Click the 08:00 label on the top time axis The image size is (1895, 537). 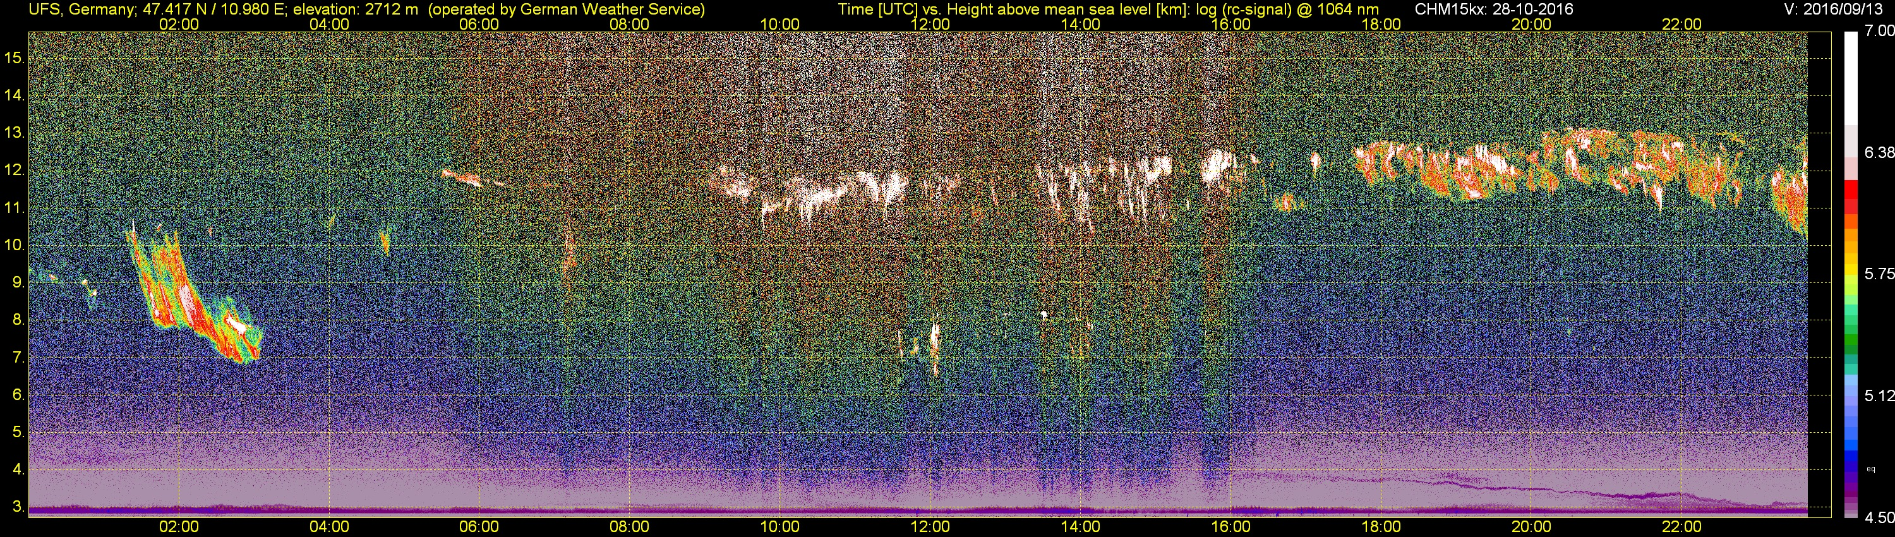[630, 24]
